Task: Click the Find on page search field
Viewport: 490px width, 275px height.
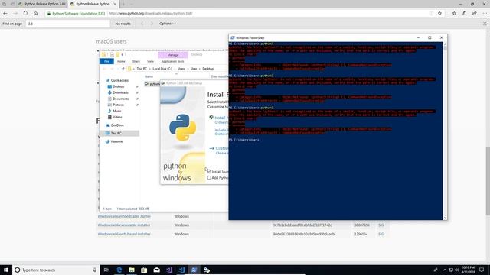Action: tap(68, 24)
